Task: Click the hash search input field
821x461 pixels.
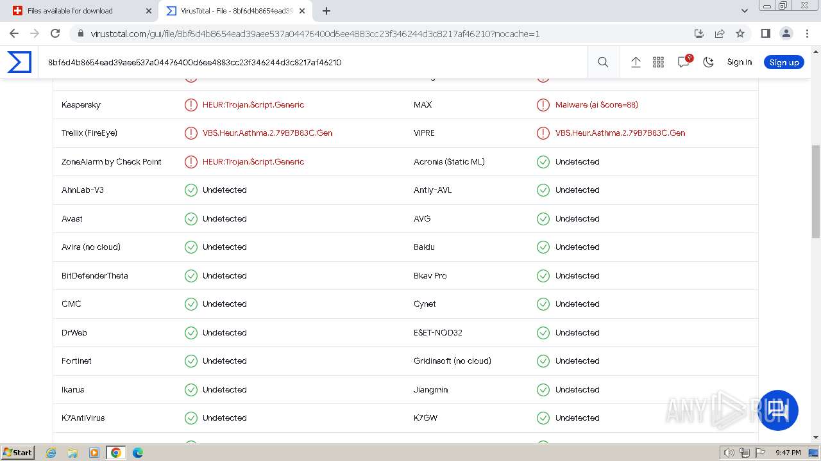Action: 312,62
